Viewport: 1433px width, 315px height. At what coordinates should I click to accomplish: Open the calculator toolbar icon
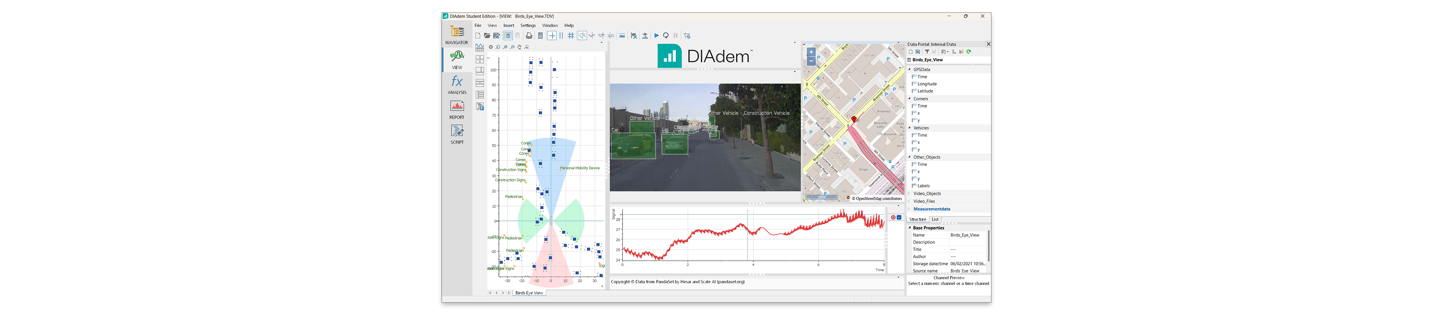[540, 35]
